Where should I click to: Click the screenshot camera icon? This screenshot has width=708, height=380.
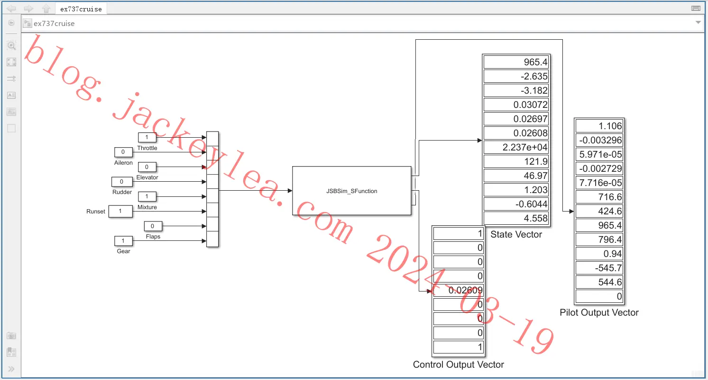coord(11,336)
